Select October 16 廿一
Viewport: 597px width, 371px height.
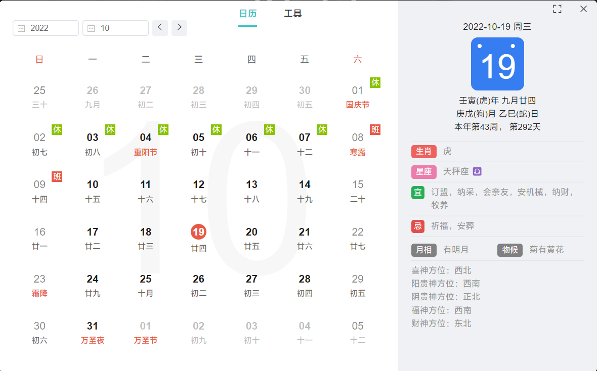pos(39,238)
